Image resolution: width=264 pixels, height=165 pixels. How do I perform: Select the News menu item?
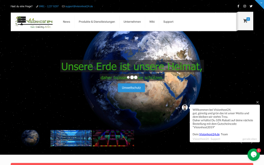click(66, 21)
